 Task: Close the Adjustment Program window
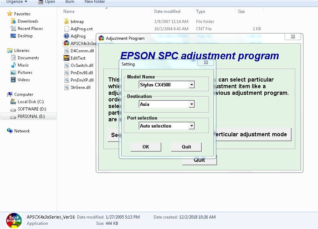pos(293,37)
